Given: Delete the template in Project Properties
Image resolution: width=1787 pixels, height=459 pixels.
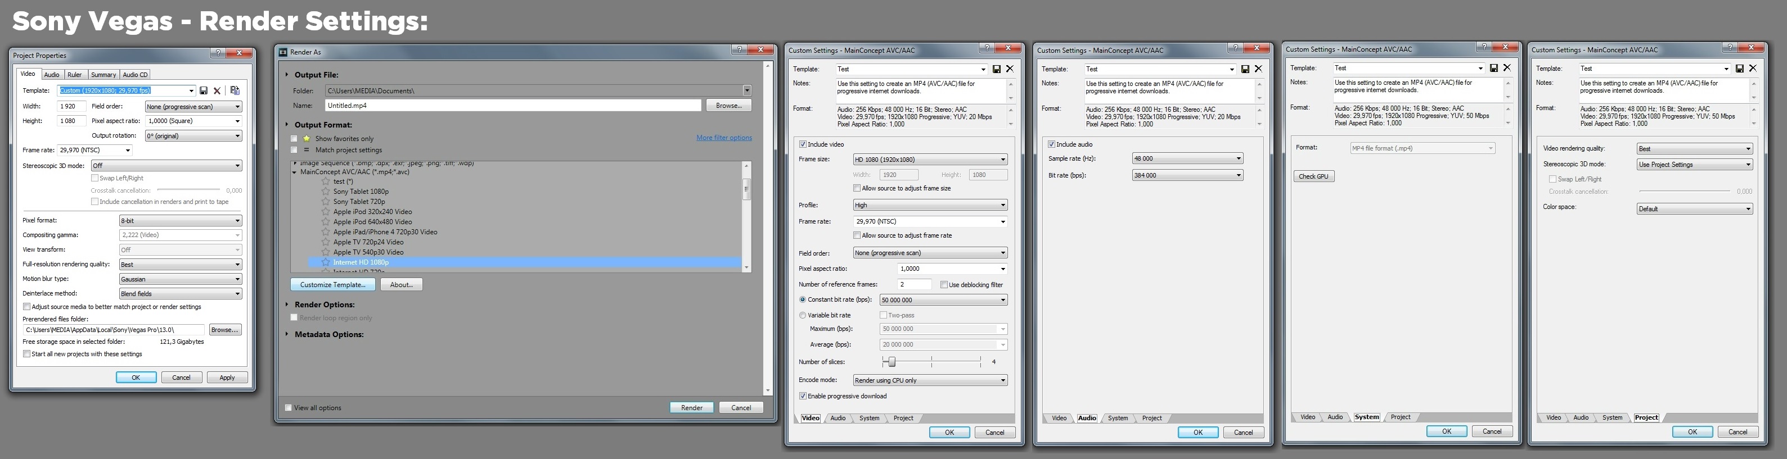Looking at the screenshot, I should (217, 91).
